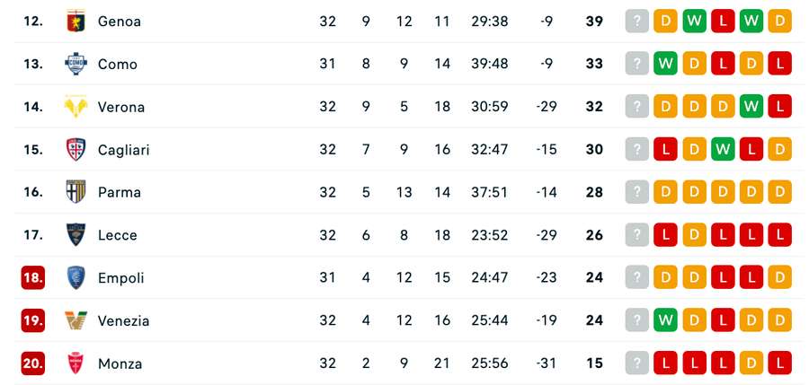Click the Genoa club crest icon
Image resolution: width=809 pixels, height=385 pixels.
[x=76, y=21]
